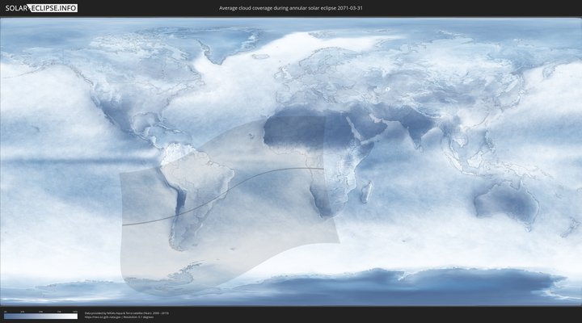Viewport: 582px width, 323px height.
Task: Click the cloud coverage gradient legend bar
Action: 40,317
